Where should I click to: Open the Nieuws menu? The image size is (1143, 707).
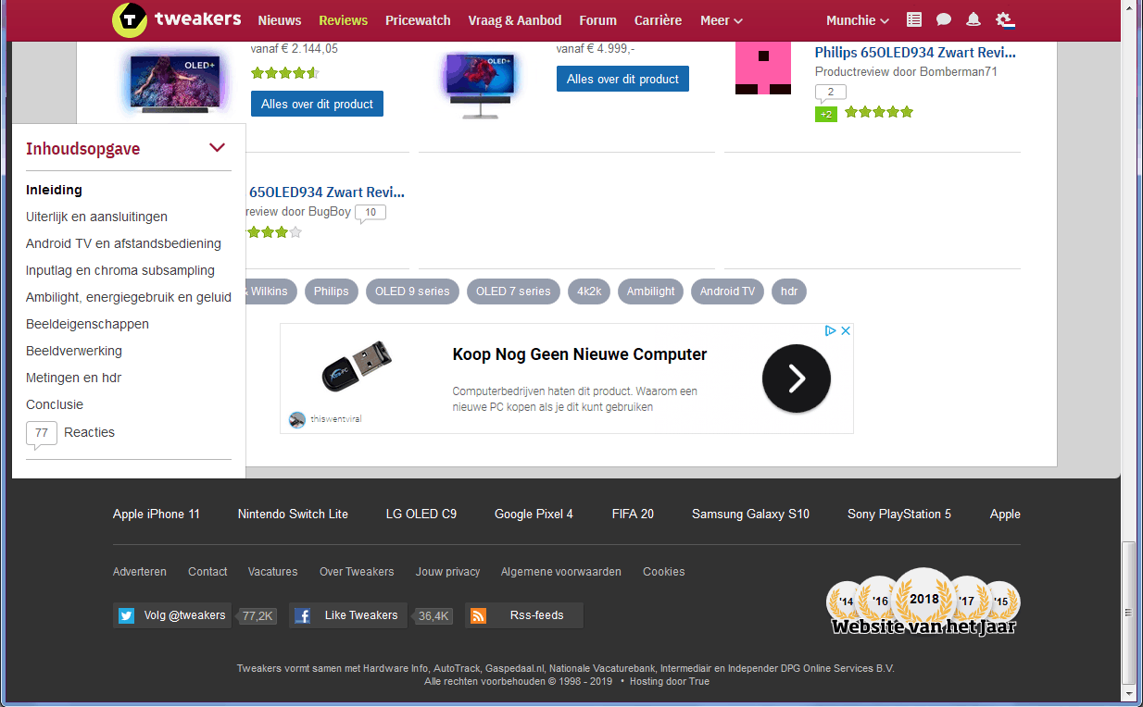tap(280, 20)
